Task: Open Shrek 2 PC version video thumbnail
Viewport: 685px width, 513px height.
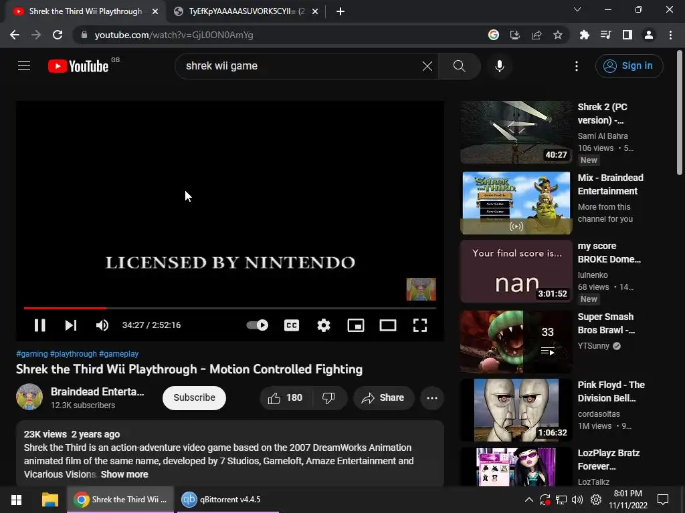Action: pos(516,132)
